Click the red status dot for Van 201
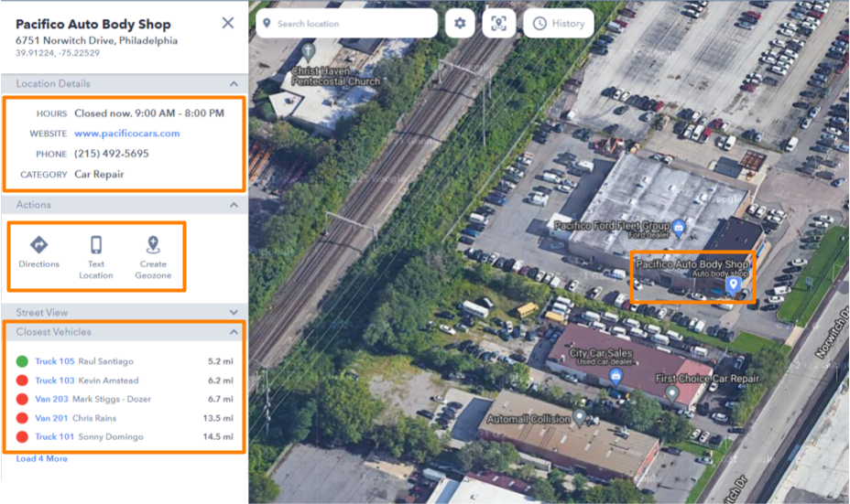The image size is (850, 504). (x=22, y=418)
